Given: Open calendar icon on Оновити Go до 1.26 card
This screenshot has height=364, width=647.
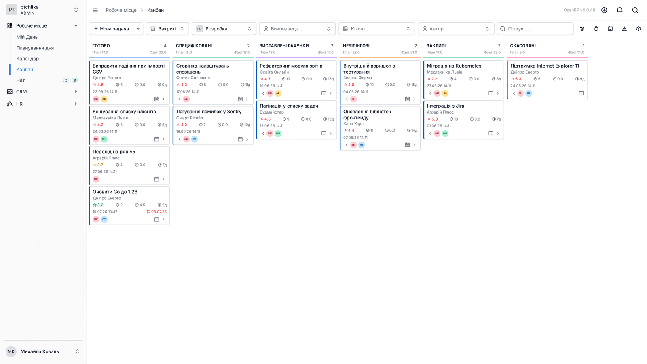Looking at the screenshot, I should tap(156, 219).
